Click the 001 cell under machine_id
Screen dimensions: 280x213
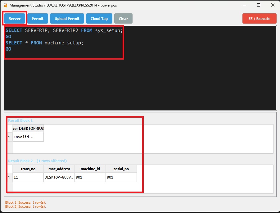90,177
